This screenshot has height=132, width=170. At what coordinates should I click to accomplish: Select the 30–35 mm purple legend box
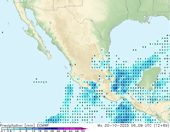[60, 128]
